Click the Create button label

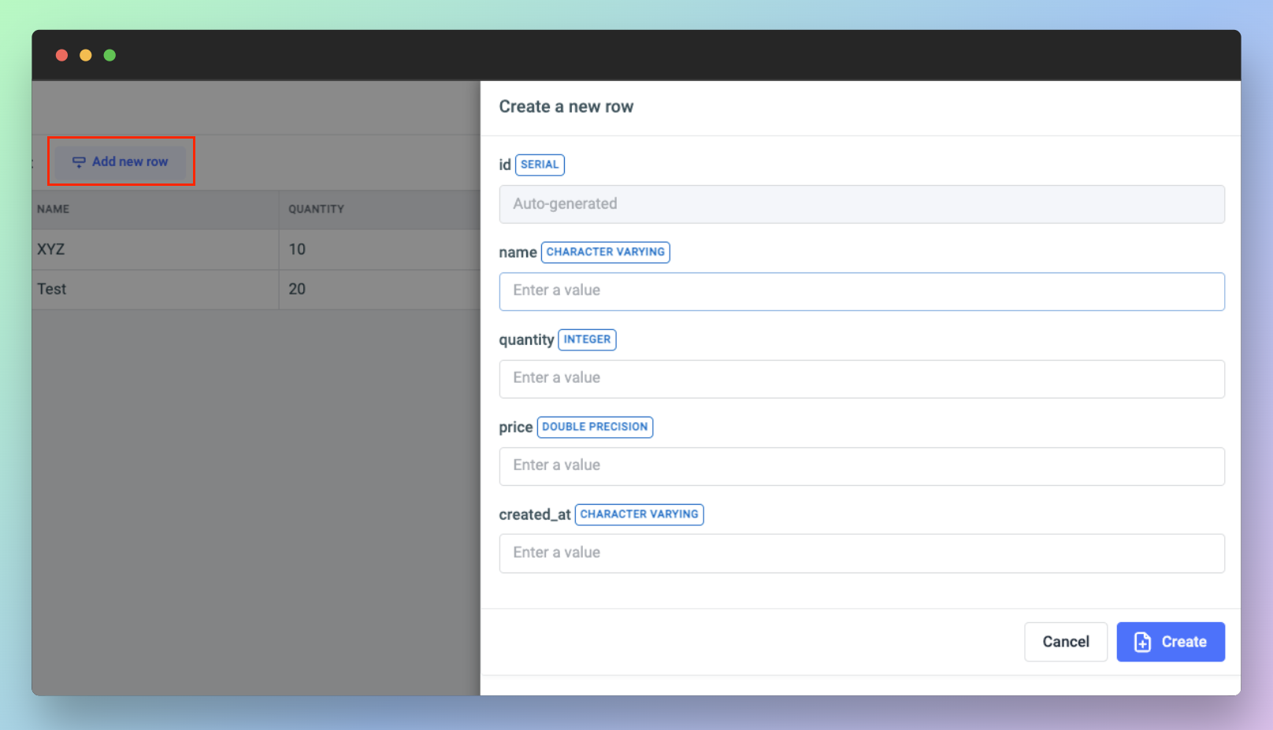1183,642
